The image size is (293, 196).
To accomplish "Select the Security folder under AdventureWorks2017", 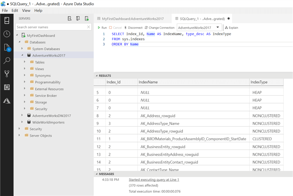I will (x=41, y=109).
